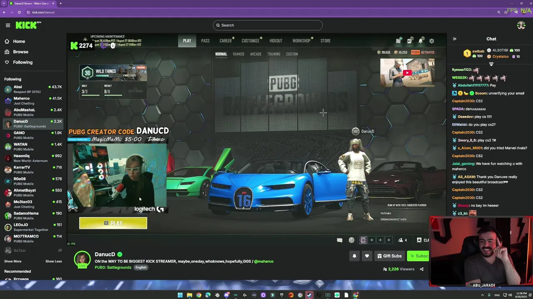
Task: Share the stream with the share icon
Action: pos(421,269)
